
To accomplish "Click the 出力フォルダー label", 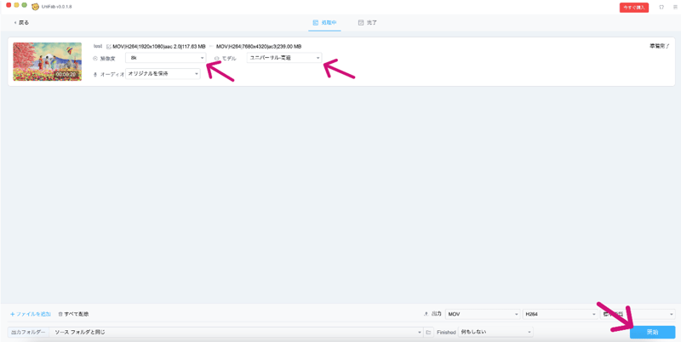I will (x=28, y=333).
